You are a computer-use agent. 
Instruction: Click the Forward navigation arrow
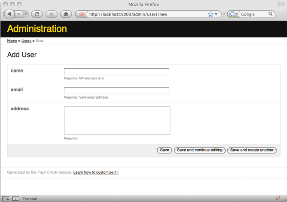click(x=19, y=14)
